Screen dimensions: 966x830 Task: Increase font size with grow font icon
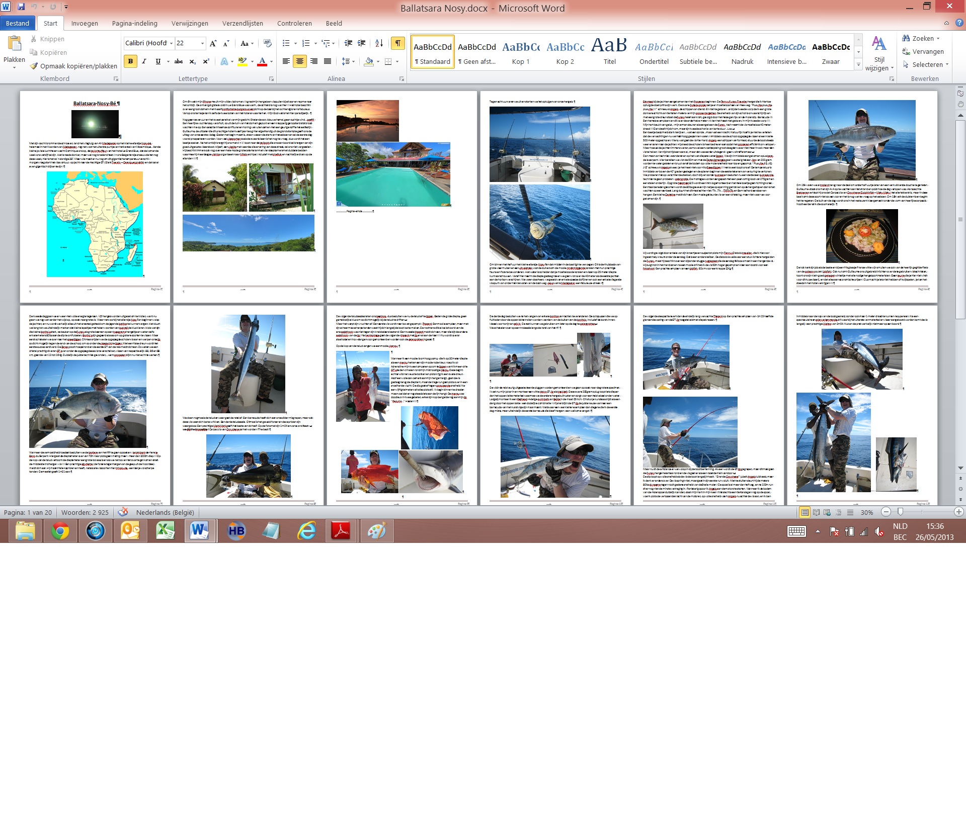pyautogui.click(x=213, y=43)
